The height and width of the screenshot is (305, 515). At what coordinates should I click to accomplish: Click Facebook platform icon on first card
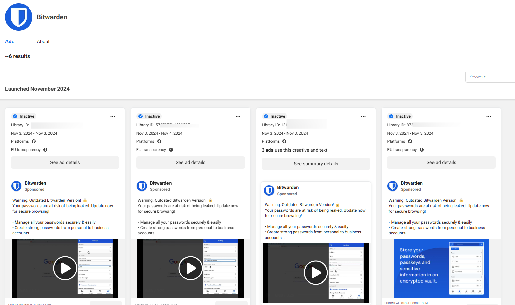34,141
